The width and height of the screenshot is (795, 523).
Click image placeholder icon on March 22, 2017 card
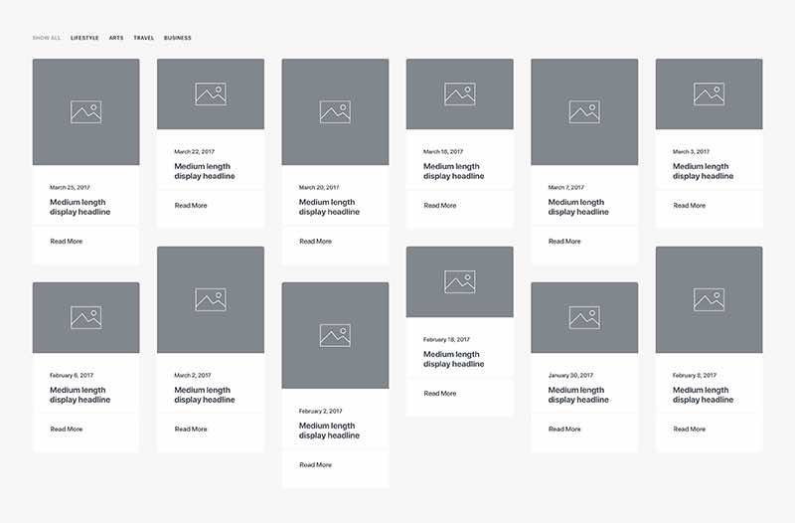point(210,94)
